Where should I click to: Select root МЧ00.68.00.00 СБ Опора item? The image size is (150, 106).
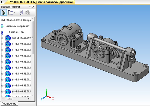point(16,20)
